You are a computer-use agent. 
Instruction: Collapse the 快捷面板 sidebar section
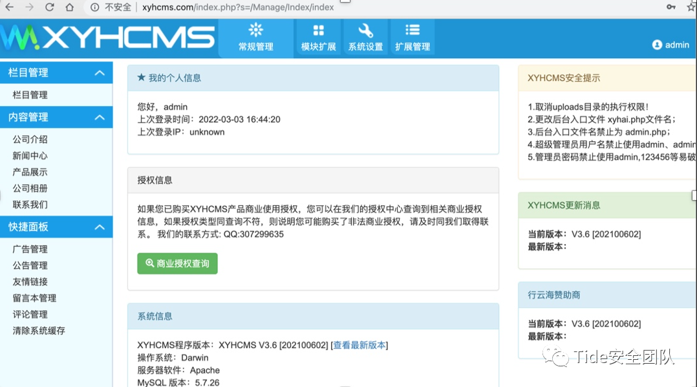coord(100,227)
